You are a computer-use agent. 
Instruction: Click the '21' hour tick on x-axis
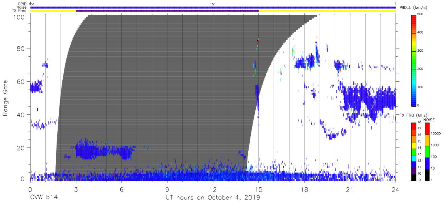pyautogui.click(x=350, y=189)
